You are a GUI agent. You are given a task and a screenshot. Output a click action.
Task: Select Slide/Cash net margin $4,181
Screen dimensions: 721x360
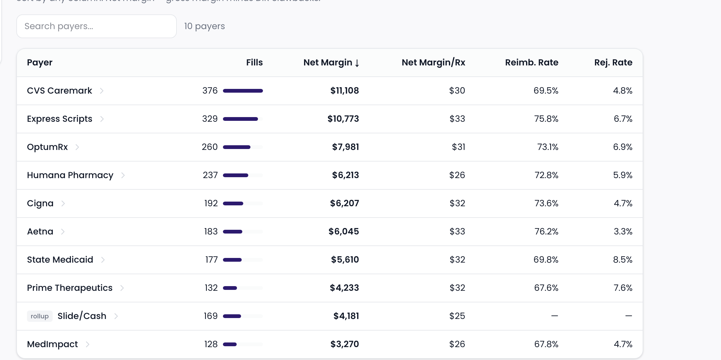click(346, 316)
